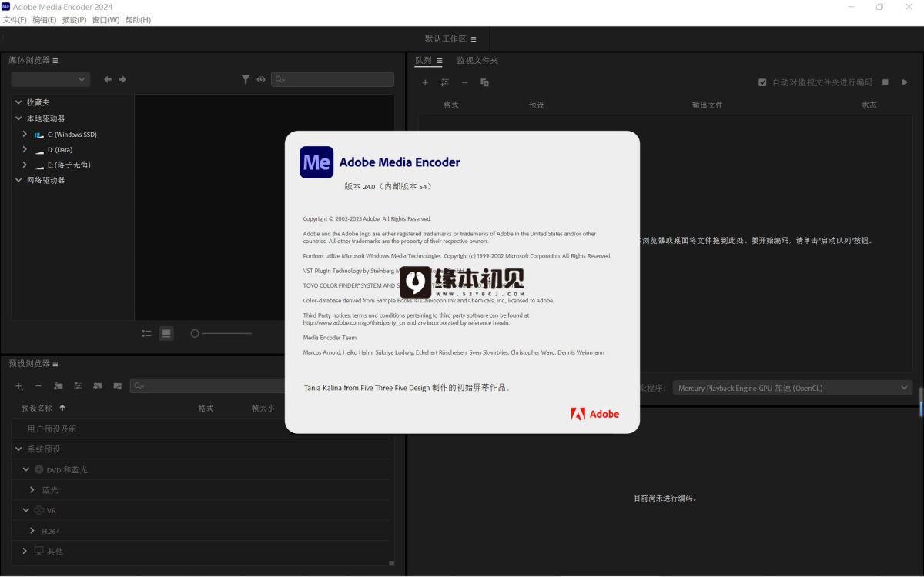Switch to the 监视文件夹 tab
Image resolution: width=924 pixels, height=577 pixels.
(477, 60)
